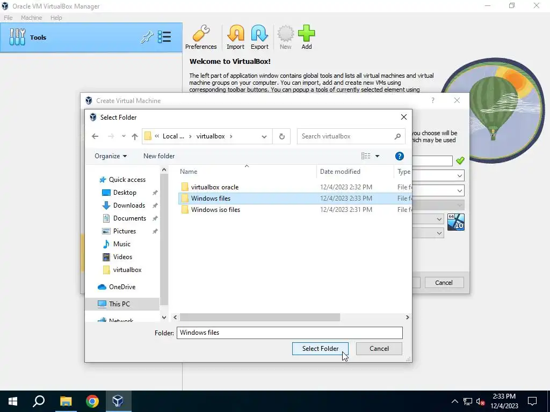Click the Folder name input field
Viewport: 550px width, 412px height.
pos(290,333)
